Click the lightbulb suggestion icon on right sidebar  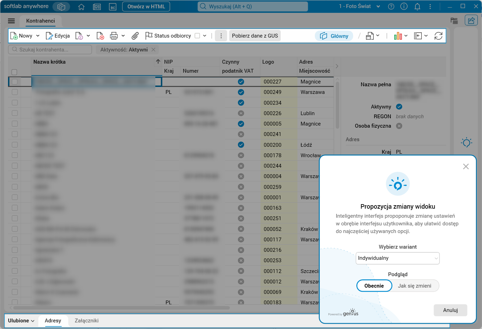coord(467,142)
